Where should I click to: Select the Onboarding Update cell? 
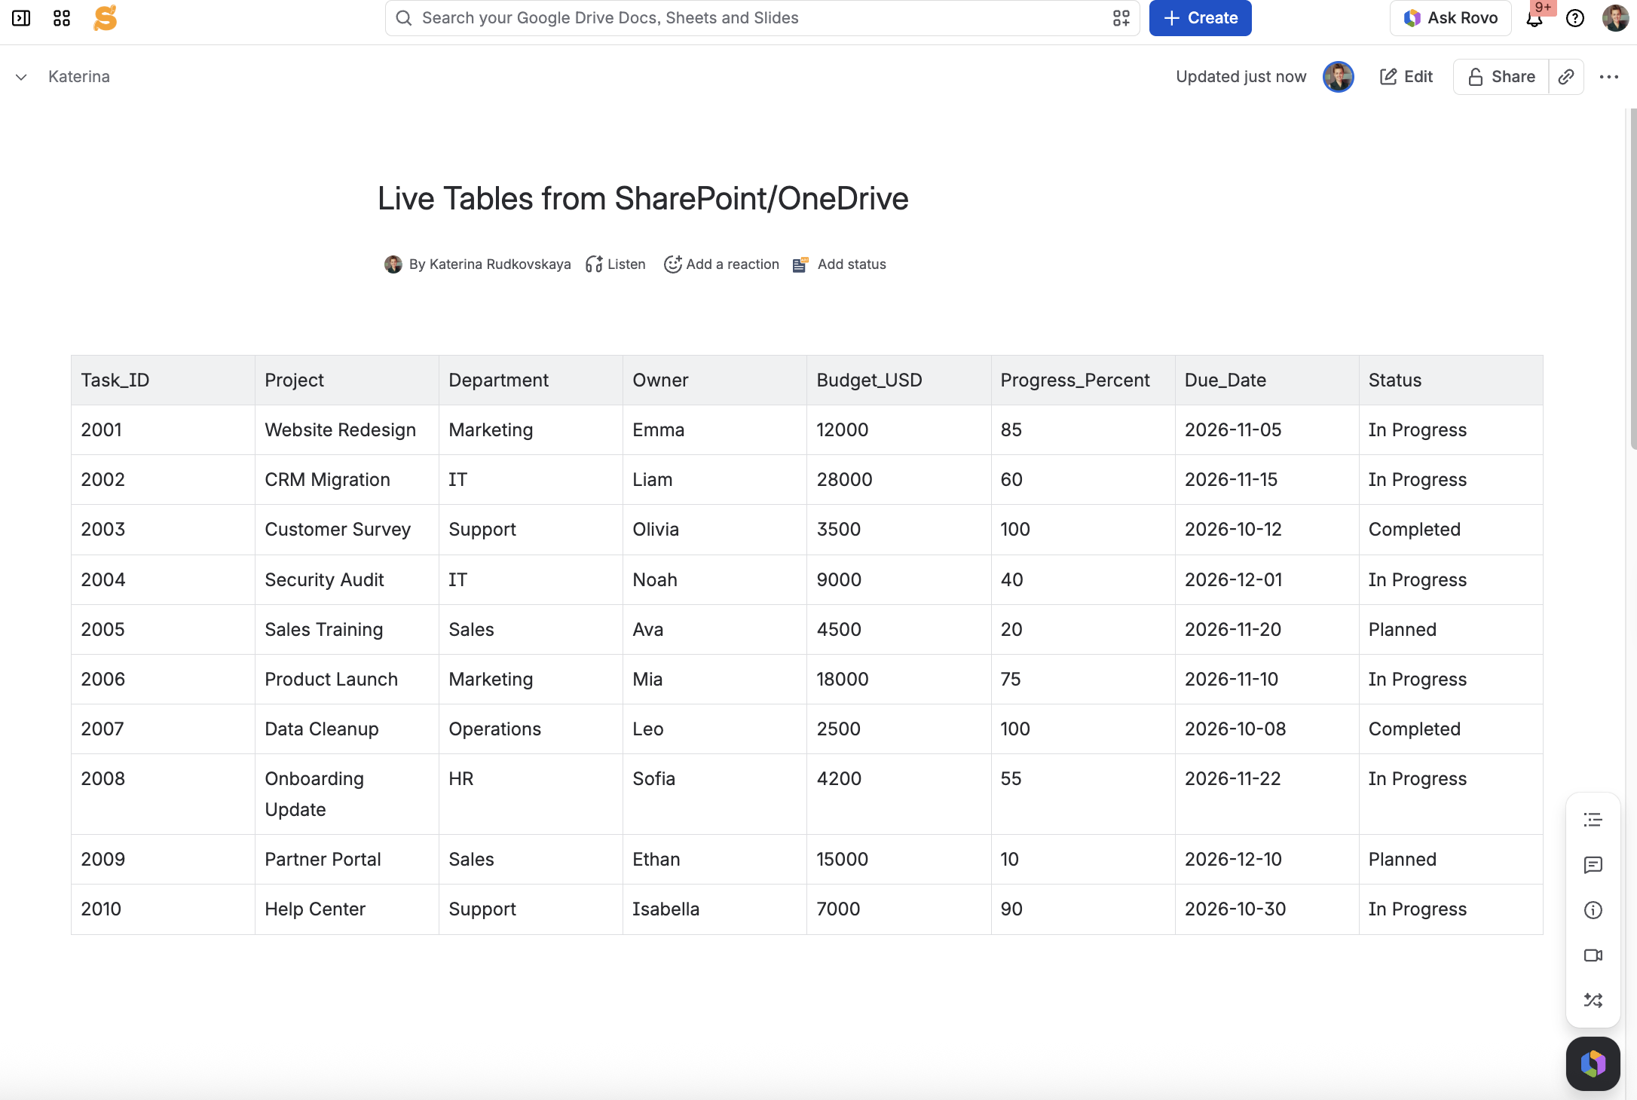click(347, 794)
